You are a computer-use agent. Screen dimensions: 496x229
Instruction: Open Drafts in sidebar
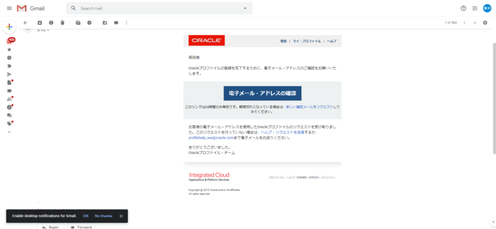coord(9,82)
